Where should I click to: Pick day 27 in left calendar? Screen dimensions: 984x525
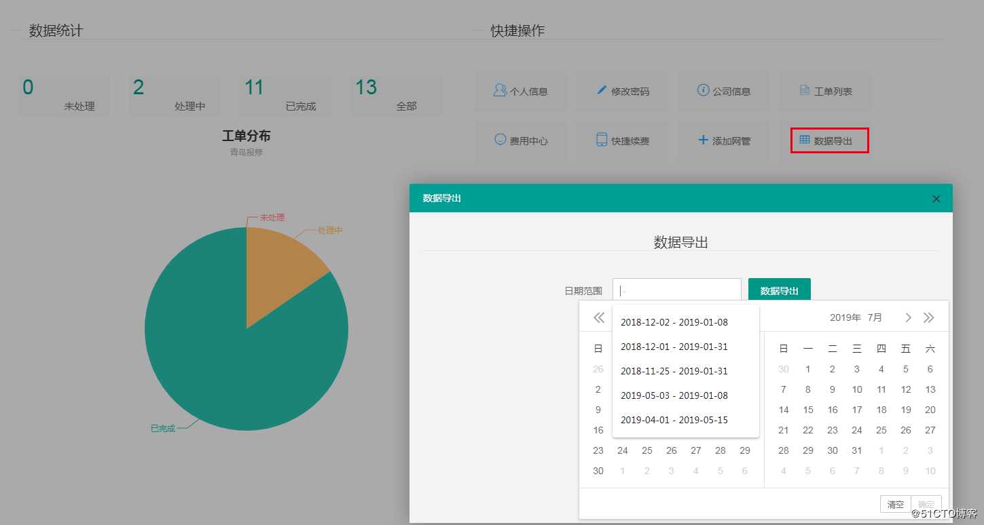point(696,450)
